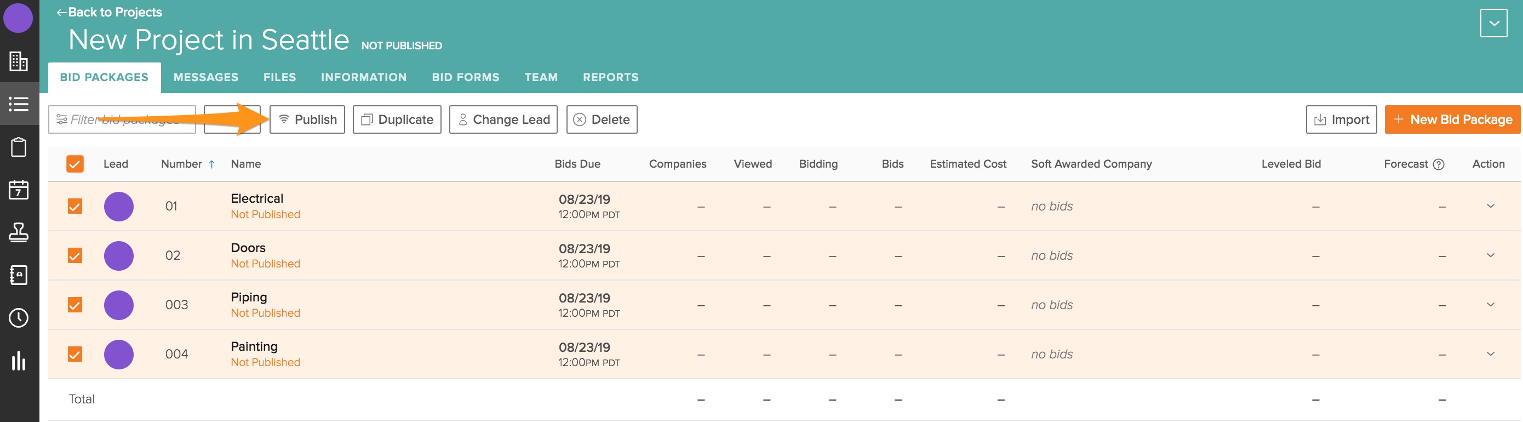This screenshot has width=1523, height=422.
Task: Click the Forecast help question mark icon
Action: click(x=1439, y=164)
